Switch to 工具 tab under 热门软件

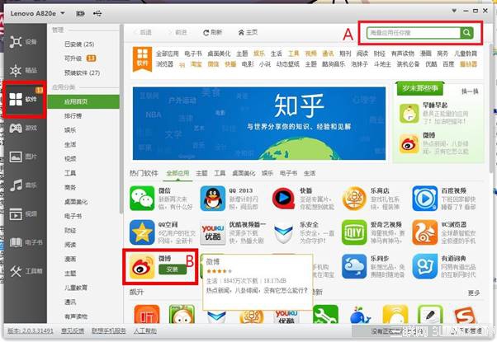[220, 173]
